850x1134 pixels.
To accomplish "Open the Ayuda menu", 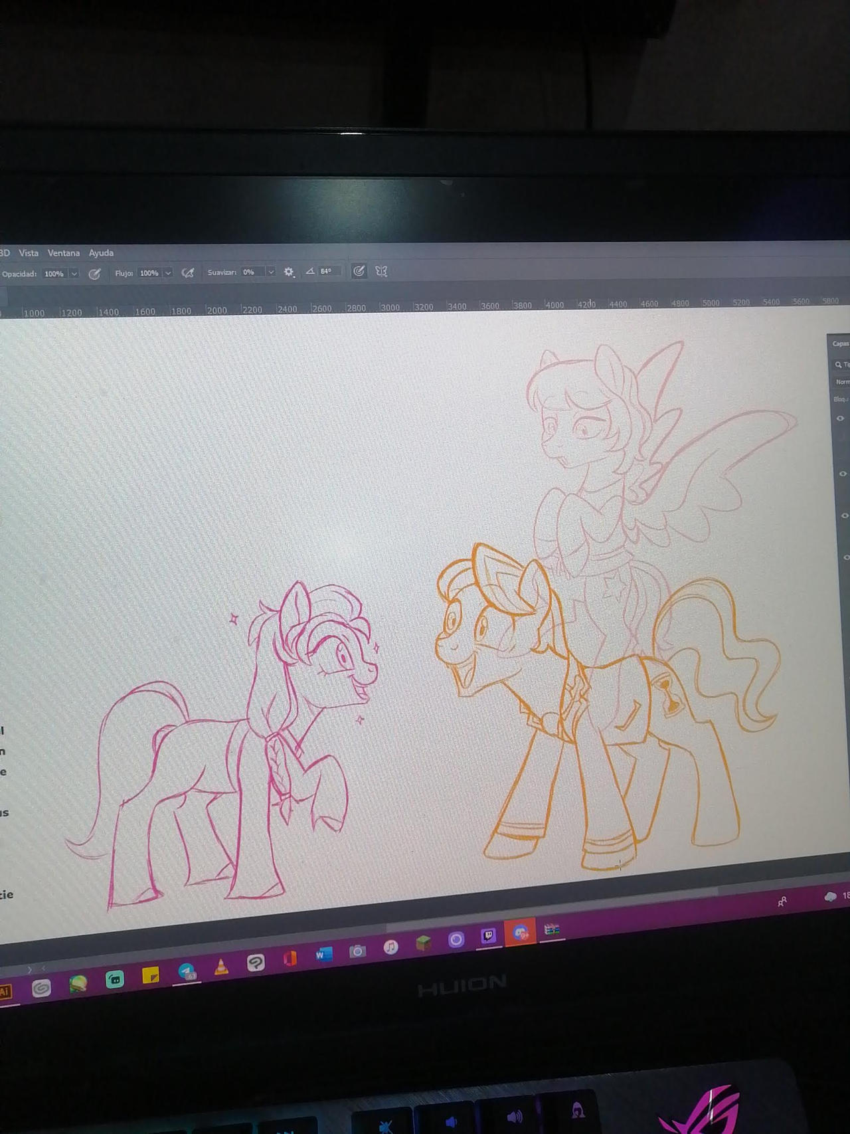I will point(101,253).
